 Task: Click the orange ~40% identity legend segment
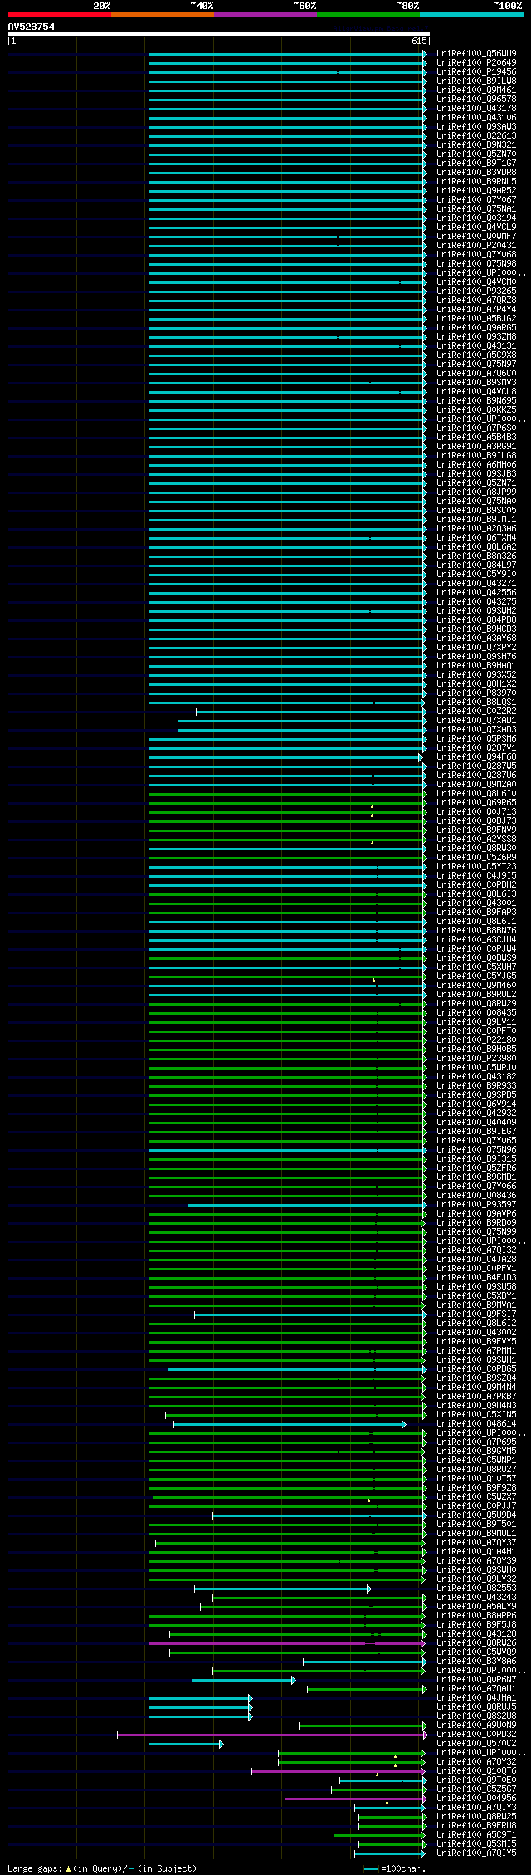coord(162,15)
